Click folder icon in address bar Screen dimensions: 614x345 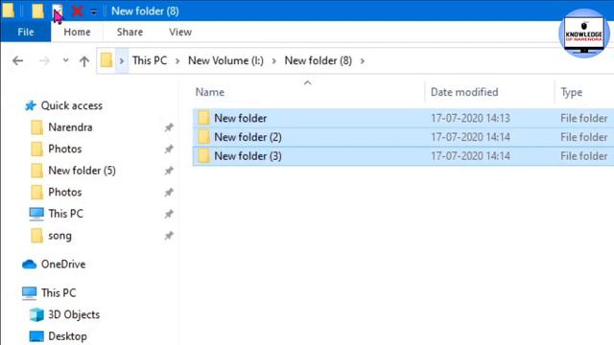click(x=106, y=60)
